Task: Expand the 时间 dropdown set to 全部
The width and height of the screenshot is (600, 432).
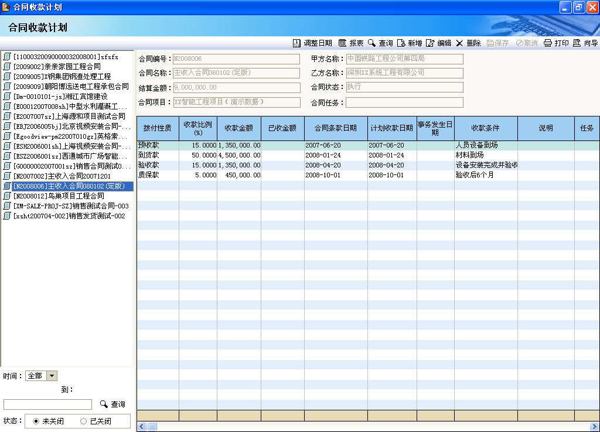Action: coord(52,376)
